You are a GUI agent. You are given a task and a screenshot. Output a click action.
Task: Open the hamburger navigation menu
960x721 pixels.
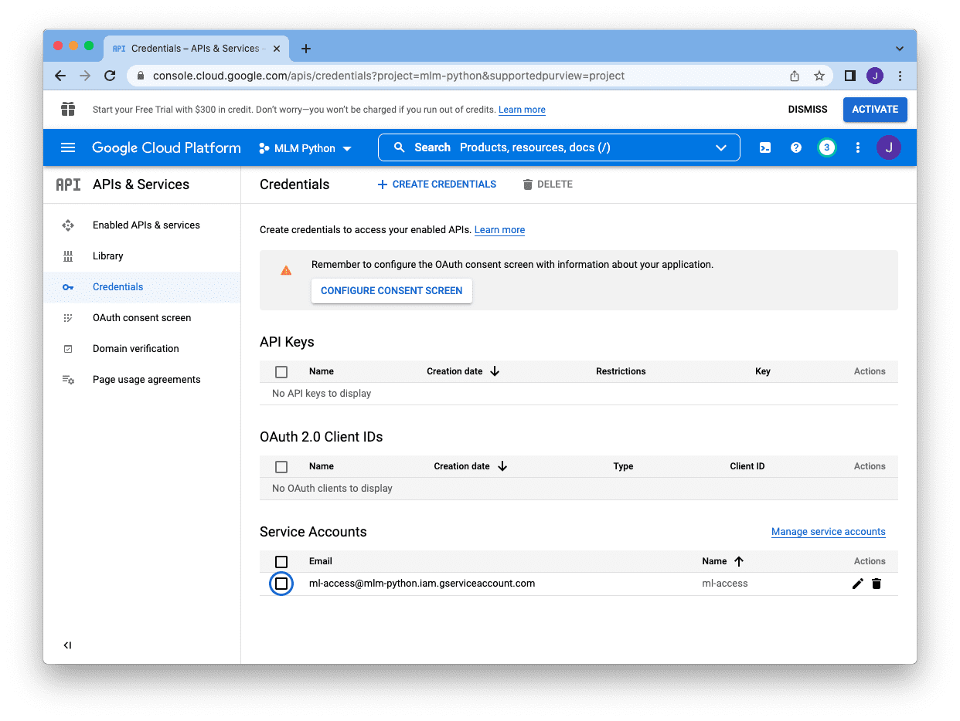[68, 147]
